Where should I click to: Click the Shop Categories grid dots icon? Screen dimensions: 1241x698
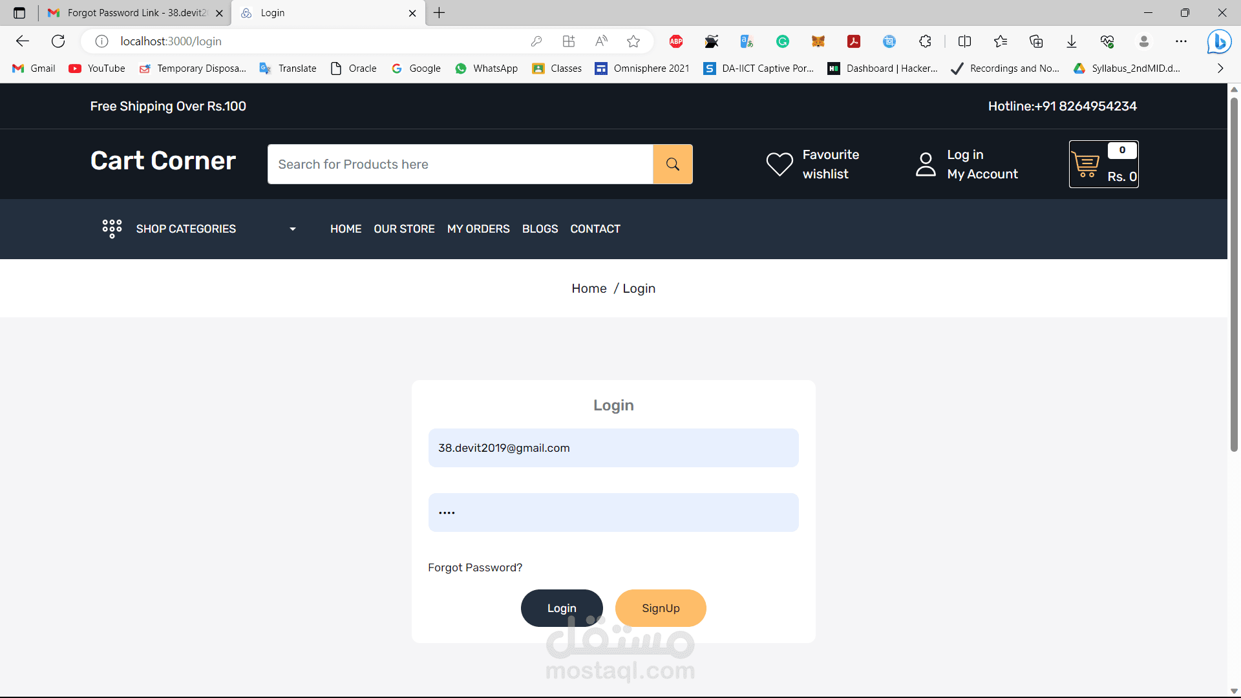click(112, 228)
